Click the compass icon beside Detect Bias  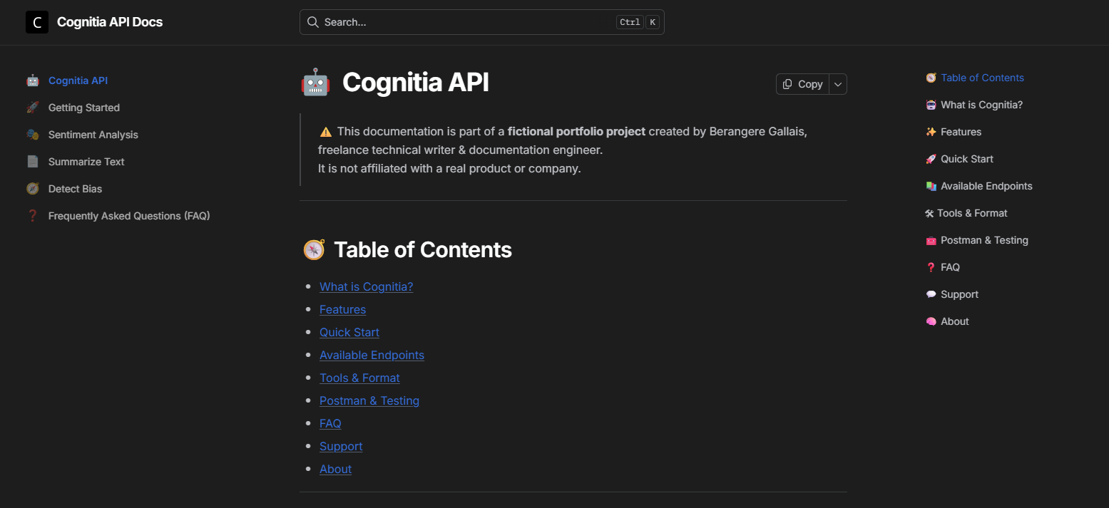click(x=32, y=189)
